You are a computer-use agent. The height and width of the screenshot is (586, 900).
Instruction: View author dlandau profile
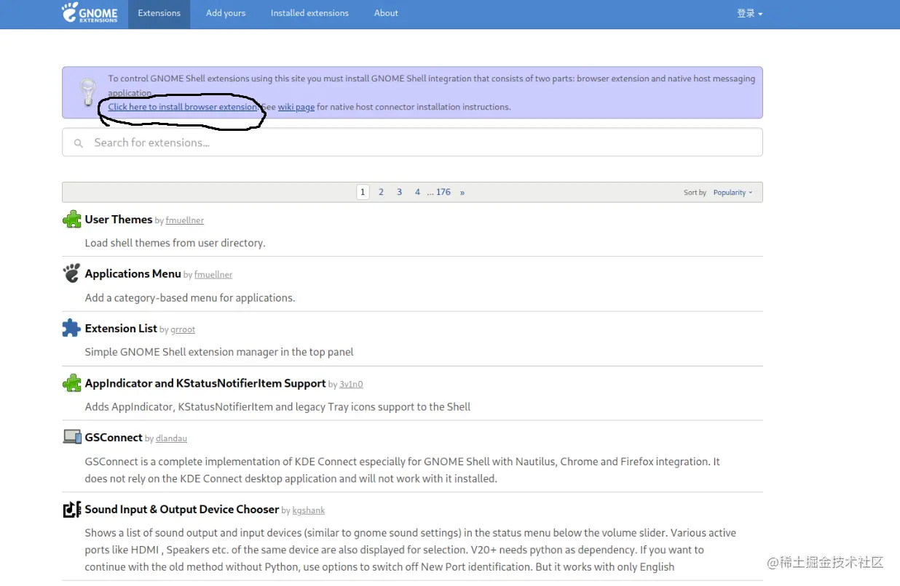171,438
